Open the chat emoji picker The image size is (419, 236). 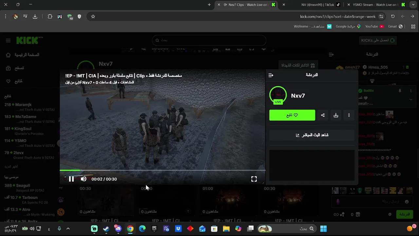pos(407,202)
